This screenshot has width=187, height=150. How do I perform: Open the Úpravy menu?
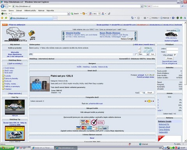[11, 11]
